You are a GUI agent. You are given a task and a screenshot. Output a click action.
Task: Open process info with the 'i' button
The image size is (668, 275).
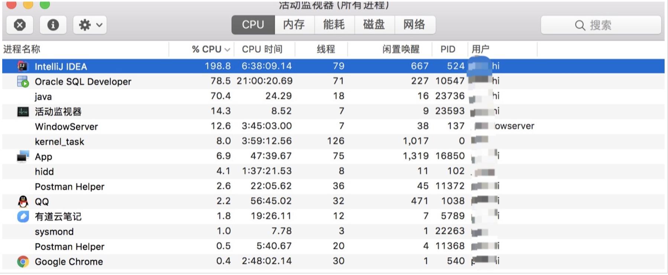point(53,25)
